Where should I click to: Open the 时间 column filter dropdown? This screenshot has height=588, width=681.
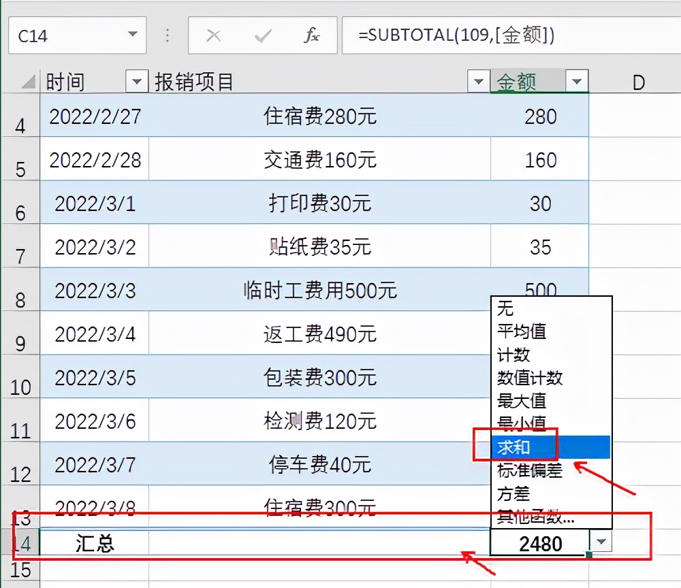[x=137, y=81]
